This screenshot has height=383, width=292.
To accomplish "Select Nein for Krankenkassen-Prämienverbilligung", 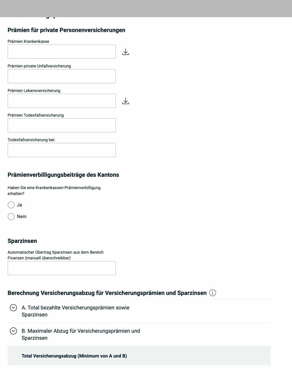I will pyautogui.click(x=11, y=217).
